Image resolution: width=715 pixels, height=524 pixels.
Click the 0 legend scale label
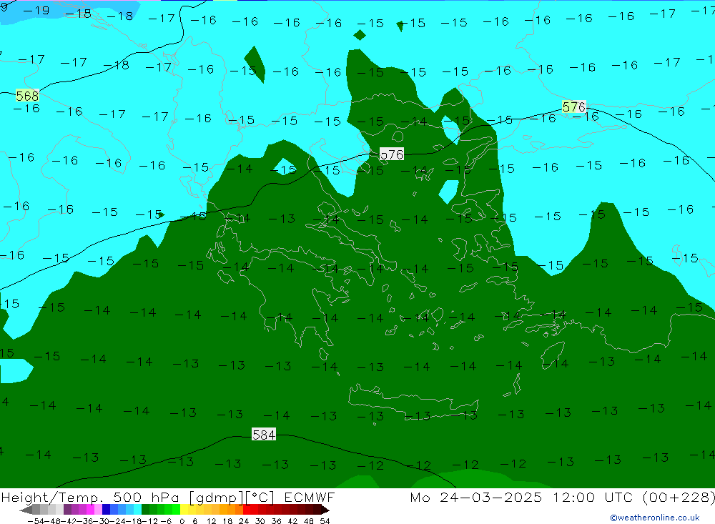point(182,521)
